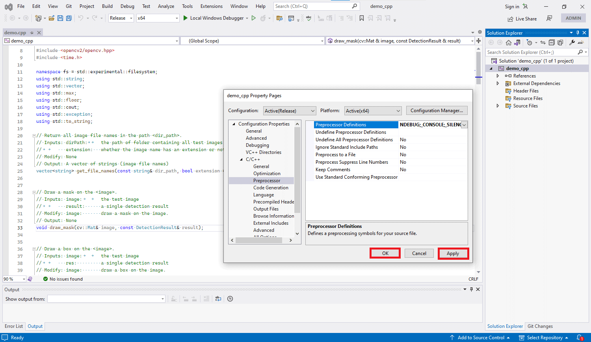Switch to the Error List tab
This screenshot has height=342, width=591.
[x=14, y=326]
